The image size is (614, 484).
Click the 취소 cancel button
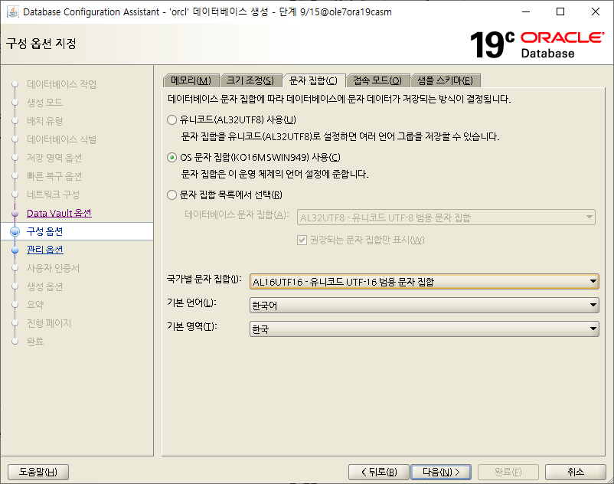[x=576, y=472]
